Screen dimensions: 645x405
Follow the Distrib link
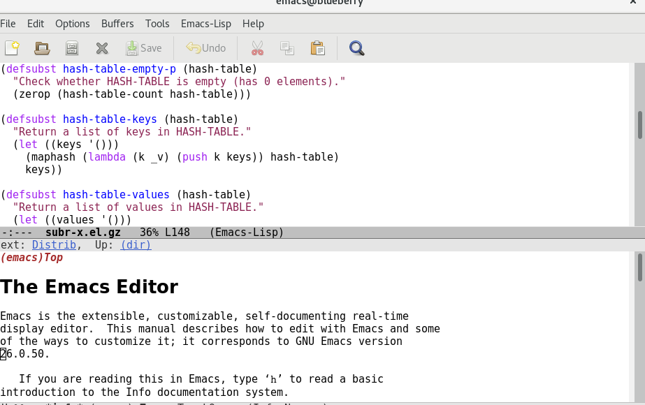click(x=54, y=245)
